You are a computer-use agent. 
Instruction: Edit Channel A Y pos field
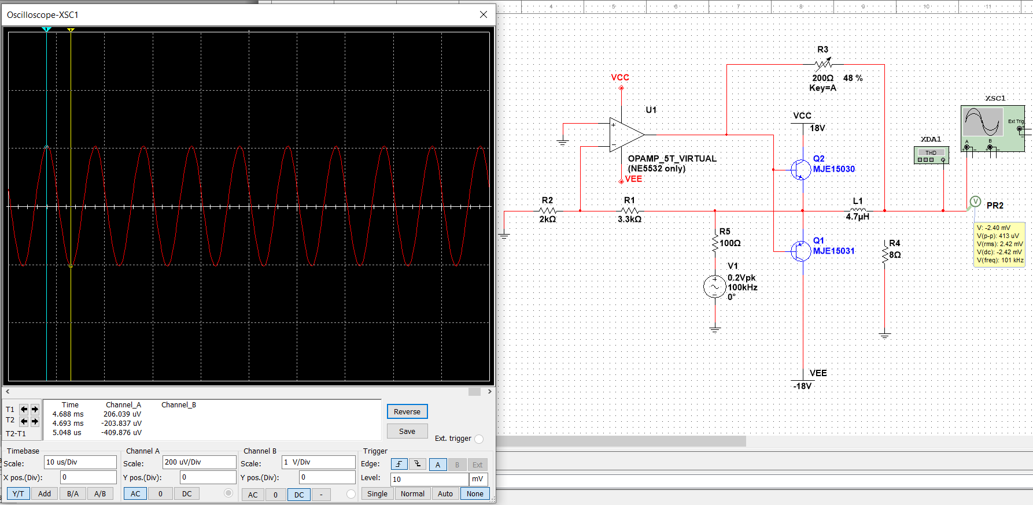click(x=208, y=477)
